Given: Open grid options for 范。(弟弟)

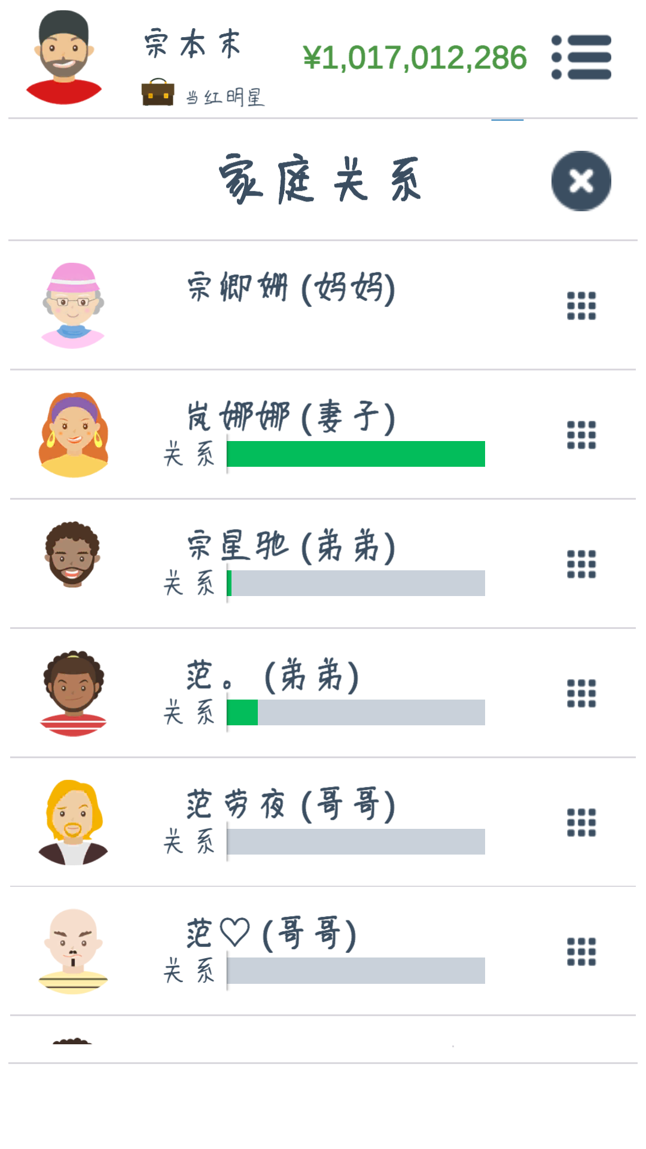Looking at the screenshot, I should point(581,694).
